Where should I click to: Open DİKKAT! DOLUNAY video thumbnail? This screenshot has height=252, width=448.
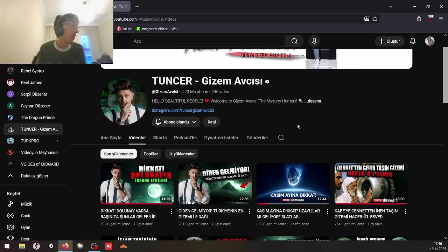[137, 183]
